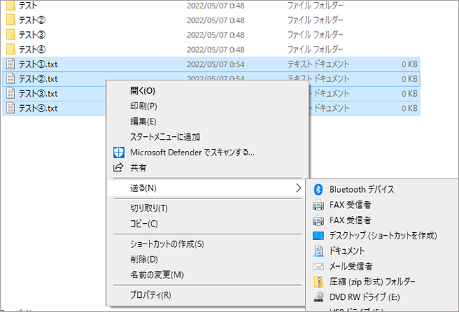The height and width of the screenshot is (312, 459).
Task: Choose コピー(C) from the context menu
Action: coord(144,224)
